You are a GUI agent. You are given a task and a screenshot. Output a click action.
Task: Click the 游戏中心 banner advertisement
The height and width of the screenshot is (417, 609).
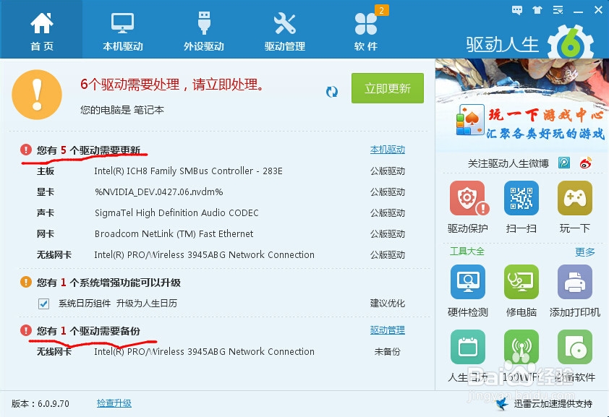(x=522, y=105)
